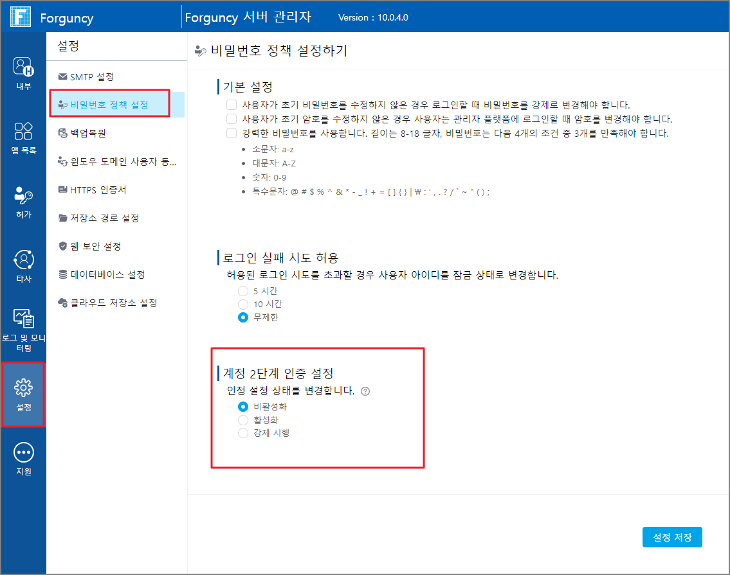The height and width of the screenshot is (575, 730).
Task: Select the 활성화 radio option
Action: tap(243, 420)
